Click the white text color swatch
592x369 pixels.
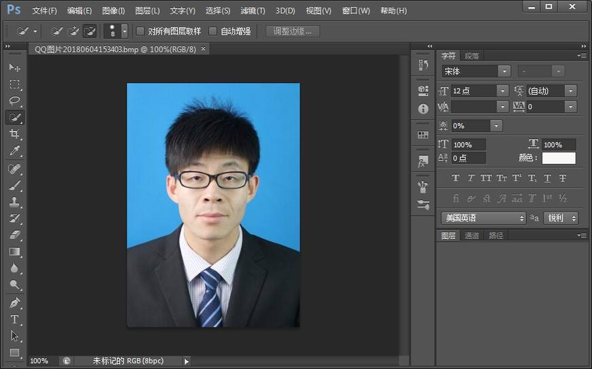[x=559, y=158]
